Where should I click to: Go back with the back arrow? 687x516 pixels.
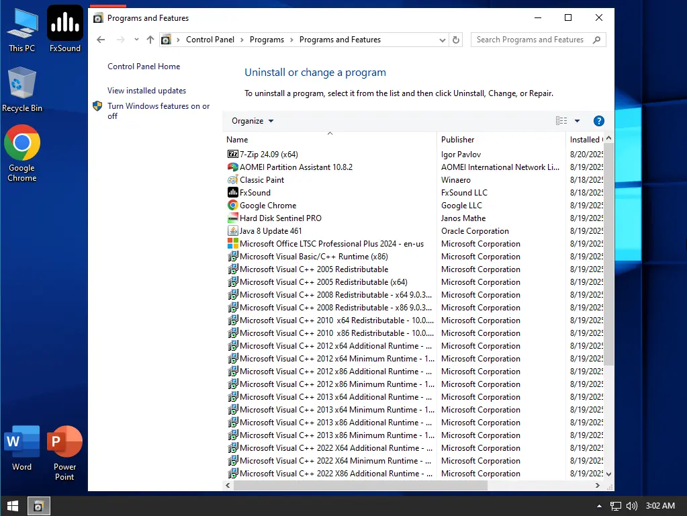coord(101,40)
